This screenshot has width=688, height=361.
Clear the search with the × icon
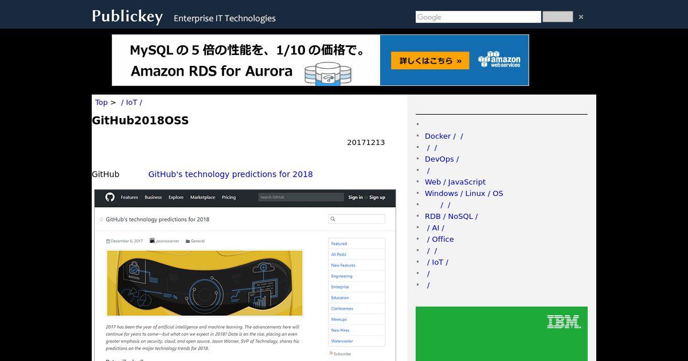point(581,17)
